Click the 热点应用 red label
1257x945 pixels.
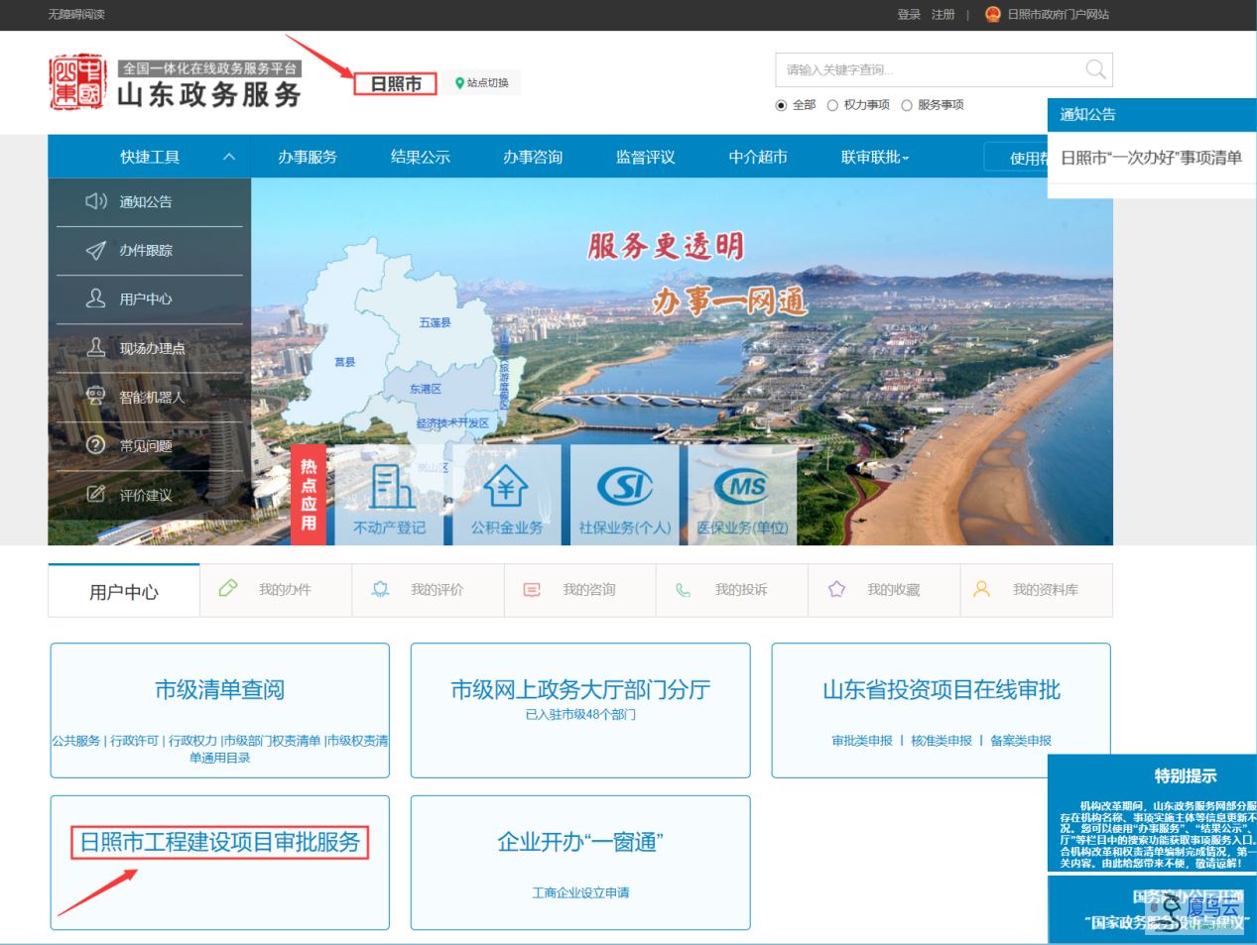(x=309, y=494)
